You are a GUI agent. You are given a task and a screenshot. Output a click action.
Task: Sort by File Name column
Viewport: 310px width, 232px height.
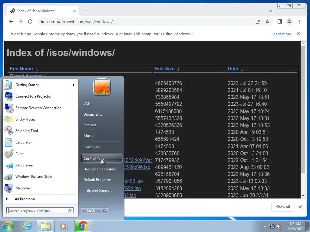coord(25,69)
